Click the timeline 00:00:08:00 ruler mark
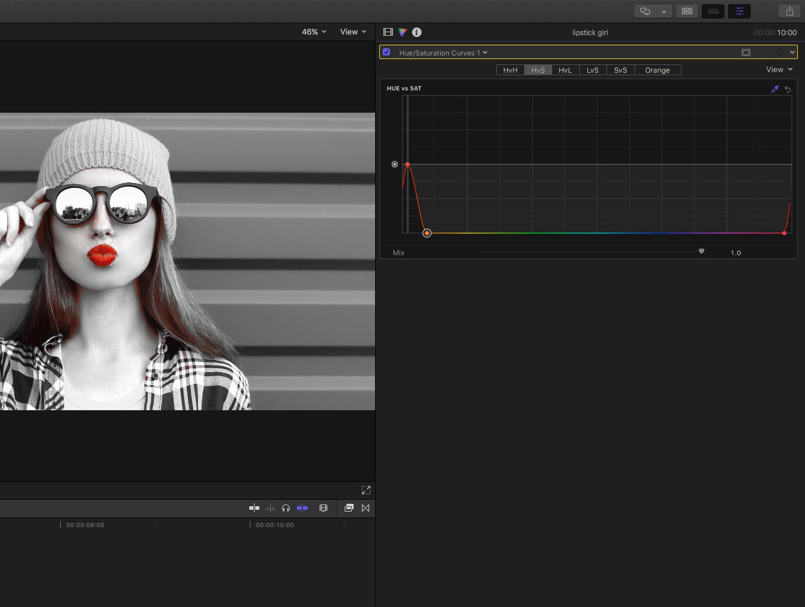 (85, 525)
